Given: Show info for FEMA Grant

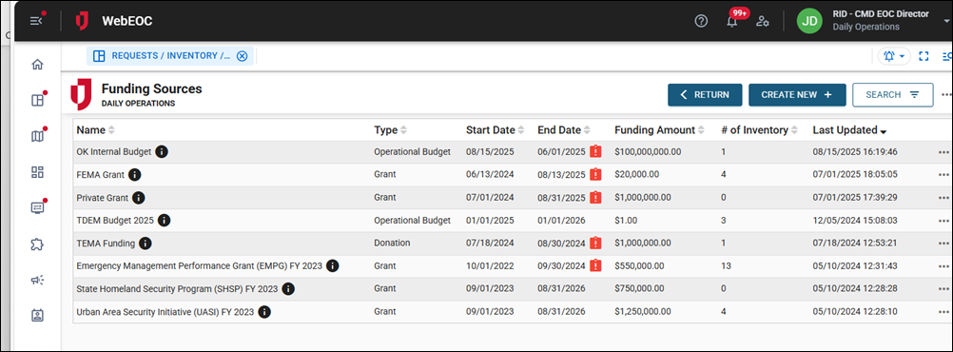Looking at the screenshot, I should point(135,175).
